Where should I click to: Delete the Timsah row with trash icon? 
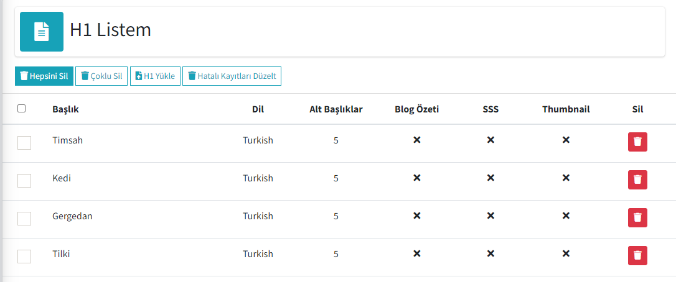click(637, 142)
